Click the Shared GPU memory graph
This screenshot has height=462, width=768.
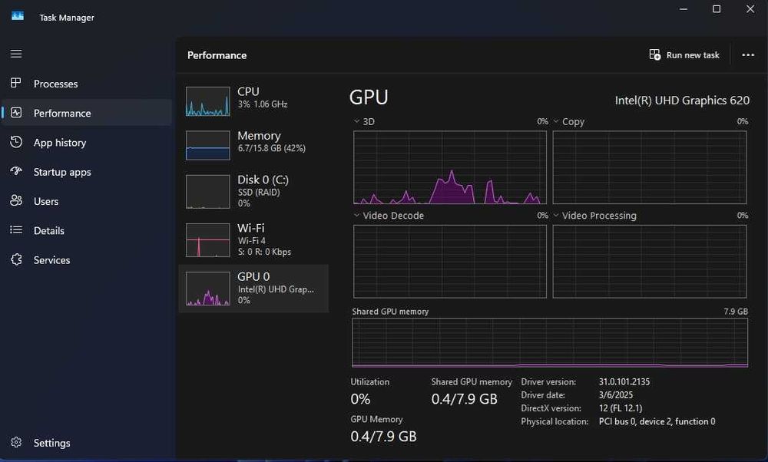point(550,342)
